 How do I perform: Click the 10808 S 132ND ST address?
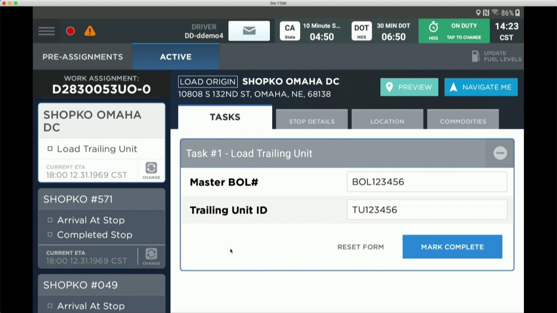(255, 94)
